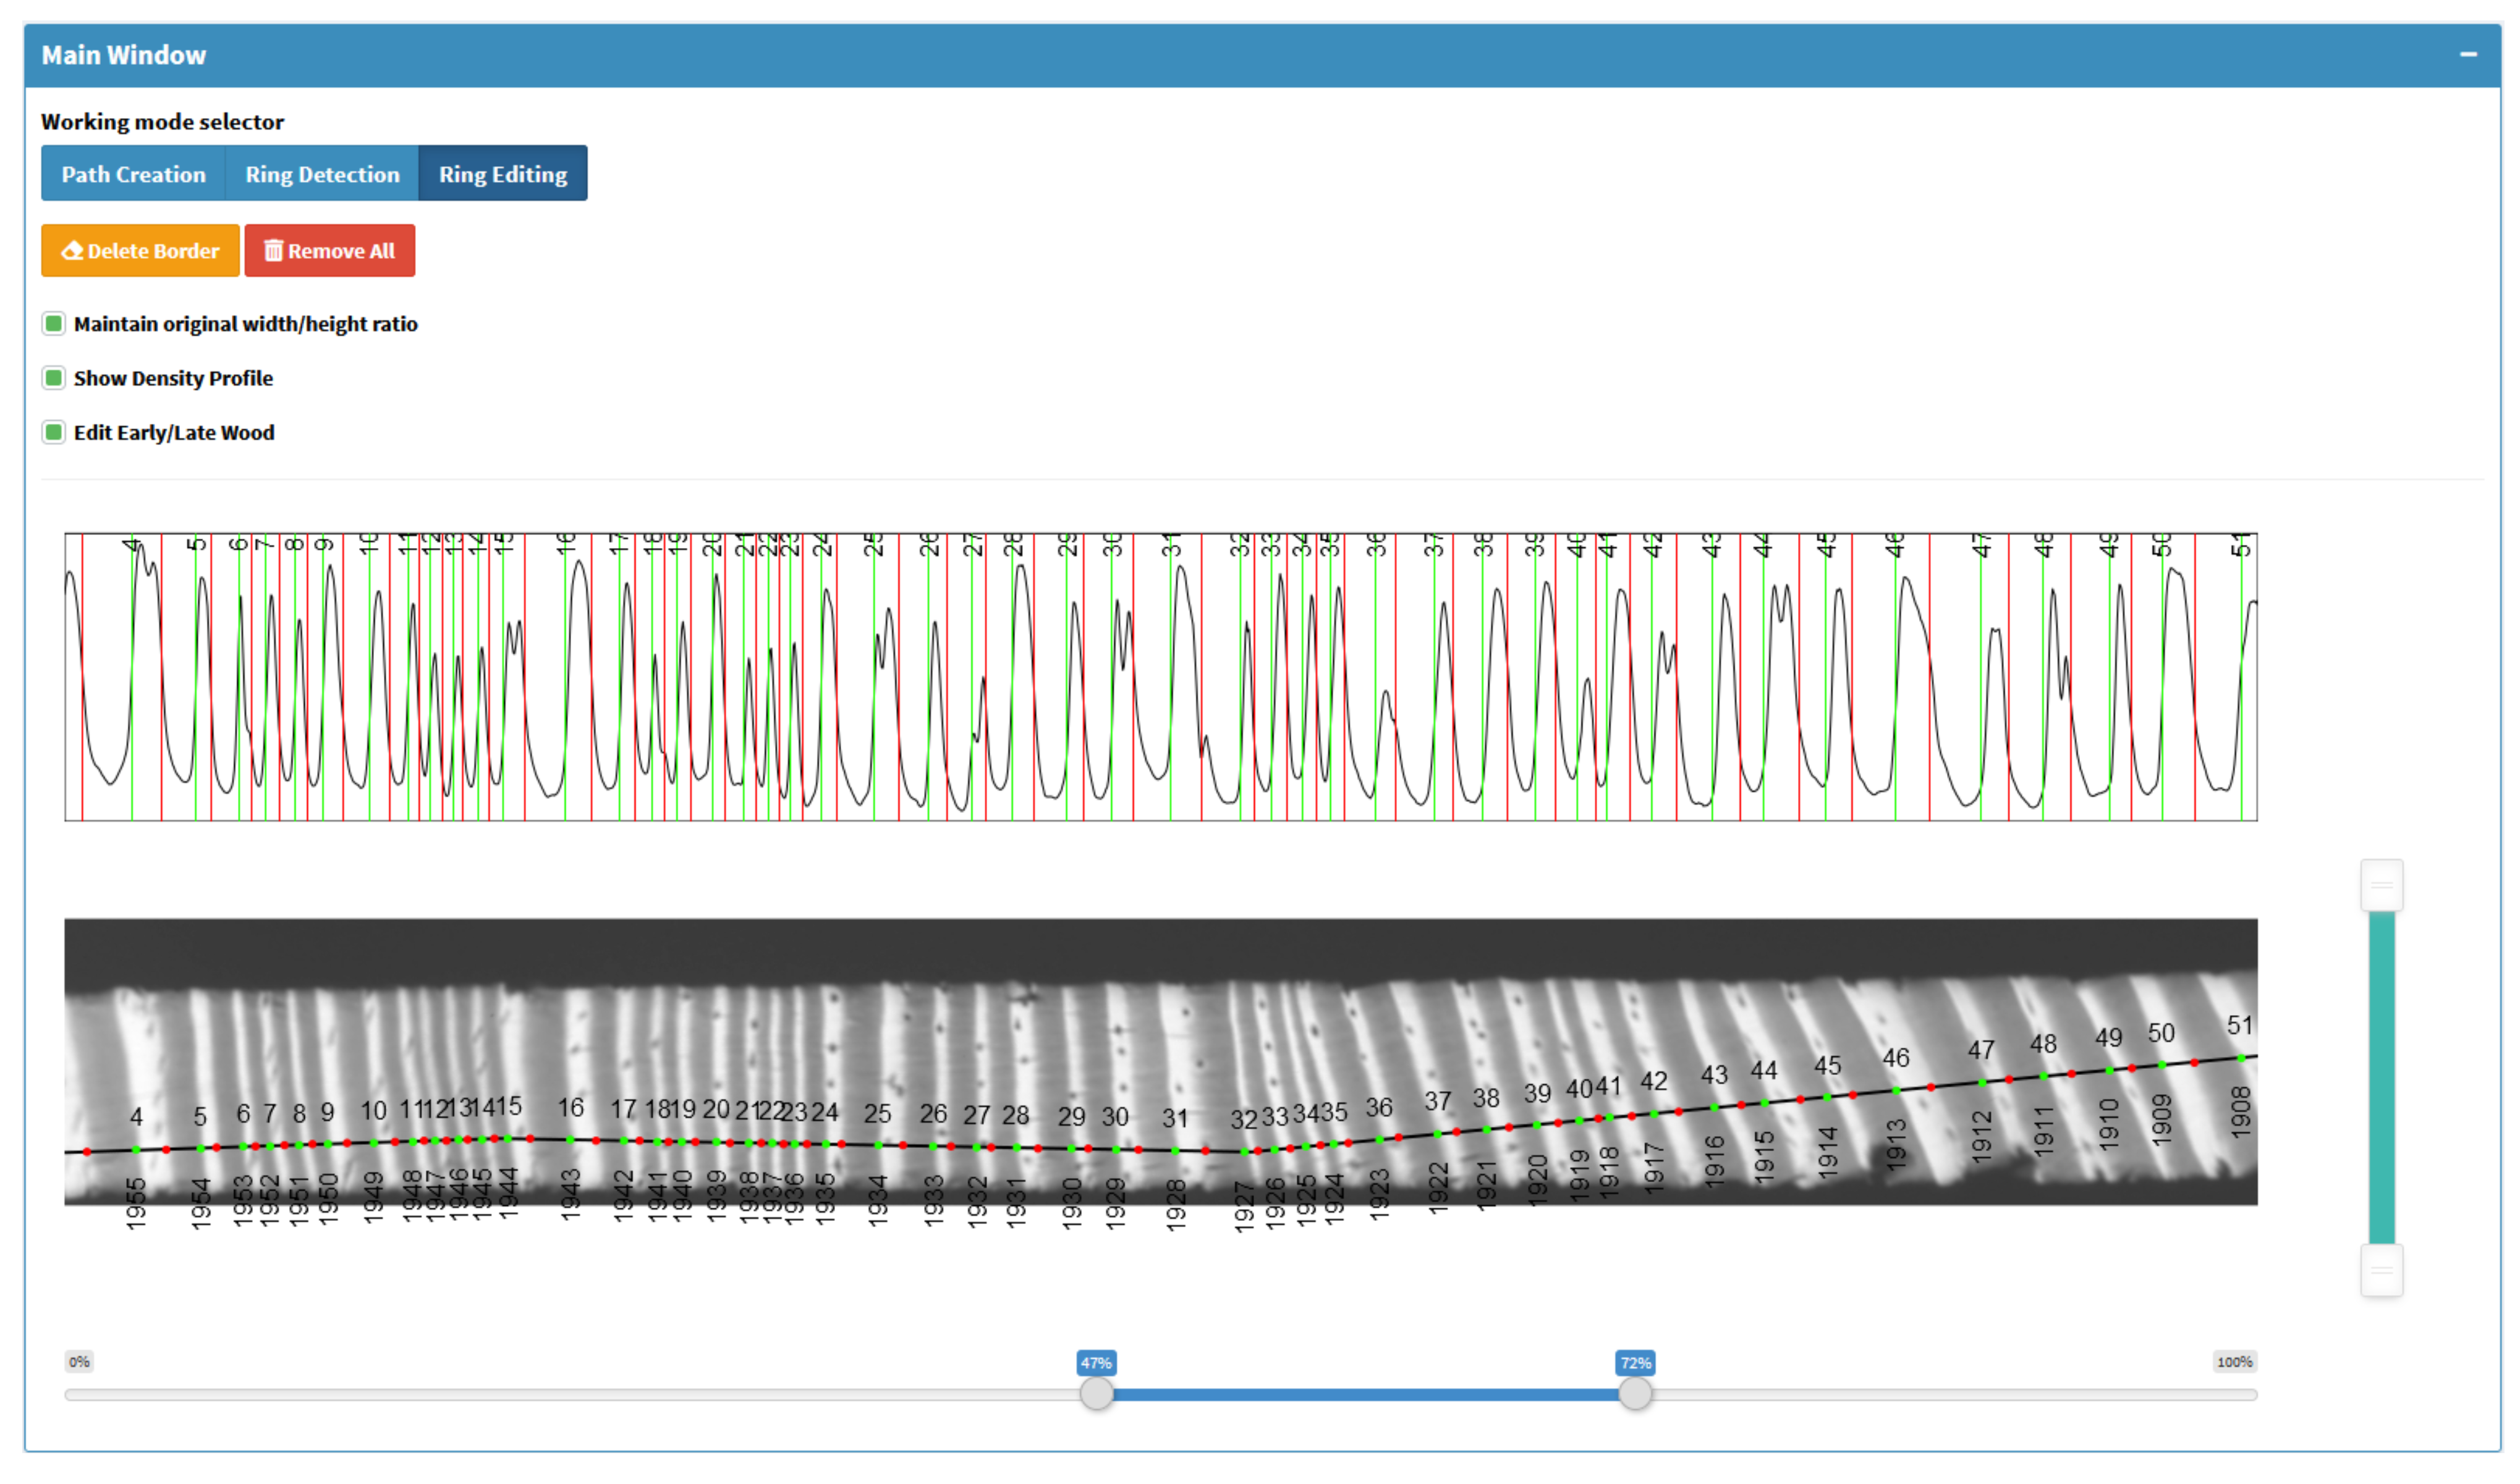
Task: Open the Ring Detection mode tab
Action: point(322,174)
